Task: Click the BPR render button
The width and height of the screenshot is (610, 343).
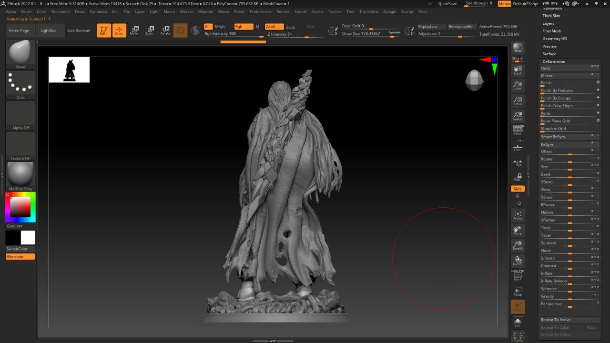Action: [518, 48]
